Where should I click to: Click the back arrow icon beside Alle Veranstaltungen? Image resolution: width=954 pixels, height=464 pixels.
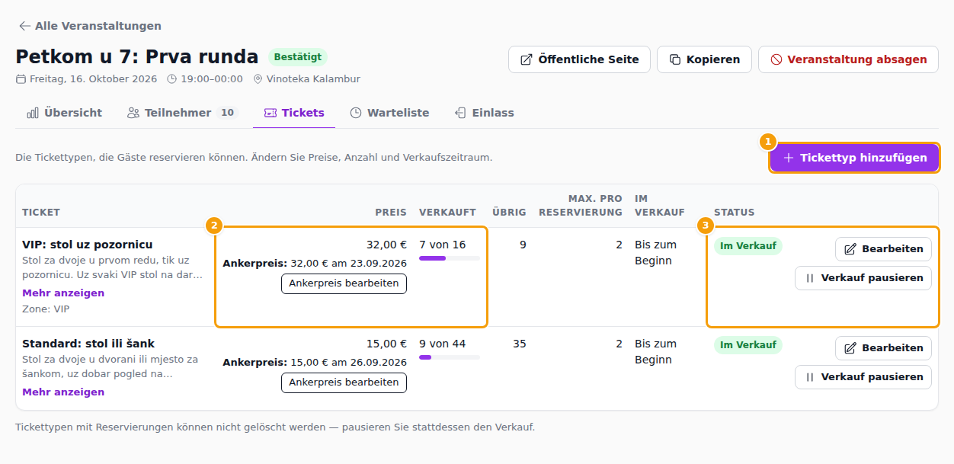click(x=24, y=26)
